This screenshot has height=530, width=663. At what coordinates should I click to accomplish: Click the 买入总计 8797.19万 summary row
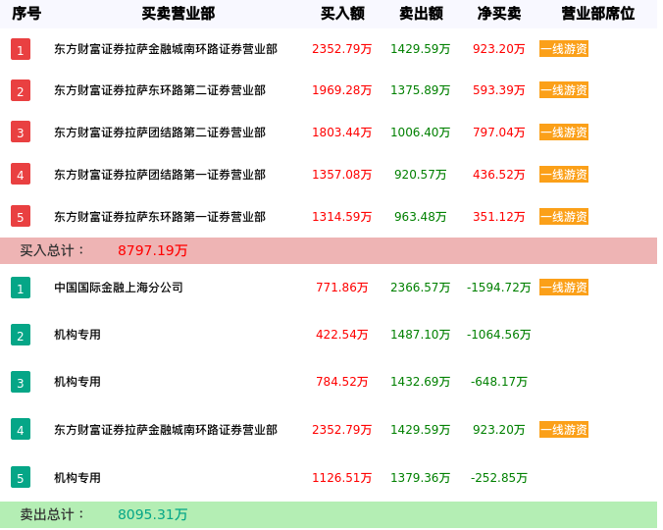[x=329, y=250]
